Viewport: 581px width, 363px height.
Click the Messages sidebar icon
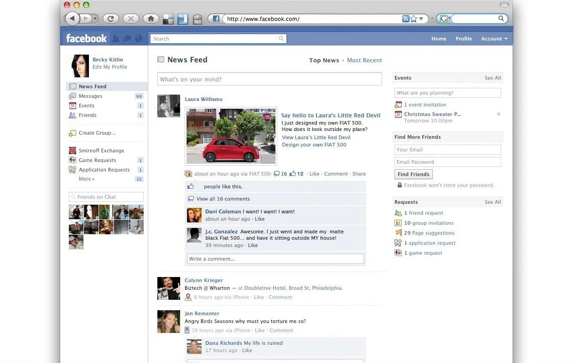coord(73,96)
